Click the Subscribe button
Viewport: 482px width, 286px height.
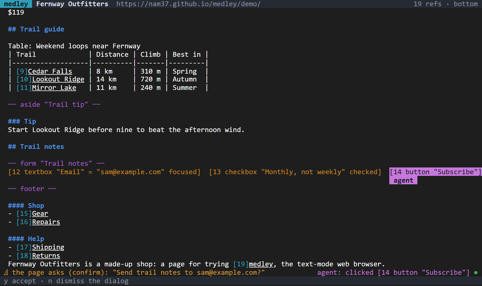(436, 172)
